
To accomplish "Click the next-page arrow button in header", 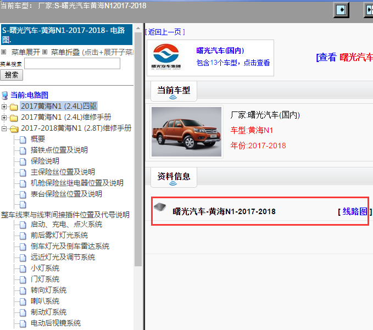I will click(x=341, y=10).
